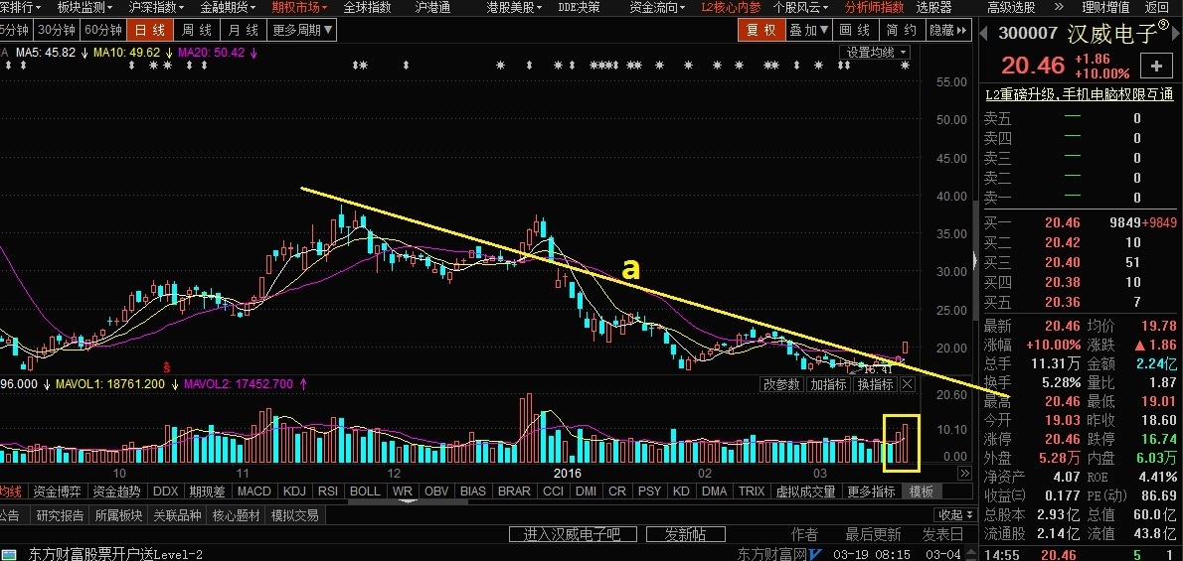
Task: Show more top menu items with double-arrow
Action: click(x=1060, y=8)
